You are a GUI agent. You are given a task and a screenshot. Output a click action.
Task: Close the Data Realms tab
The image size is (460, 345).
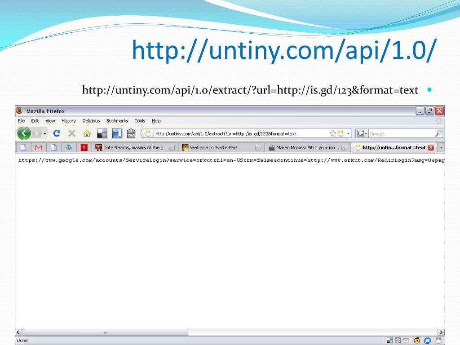172,147
